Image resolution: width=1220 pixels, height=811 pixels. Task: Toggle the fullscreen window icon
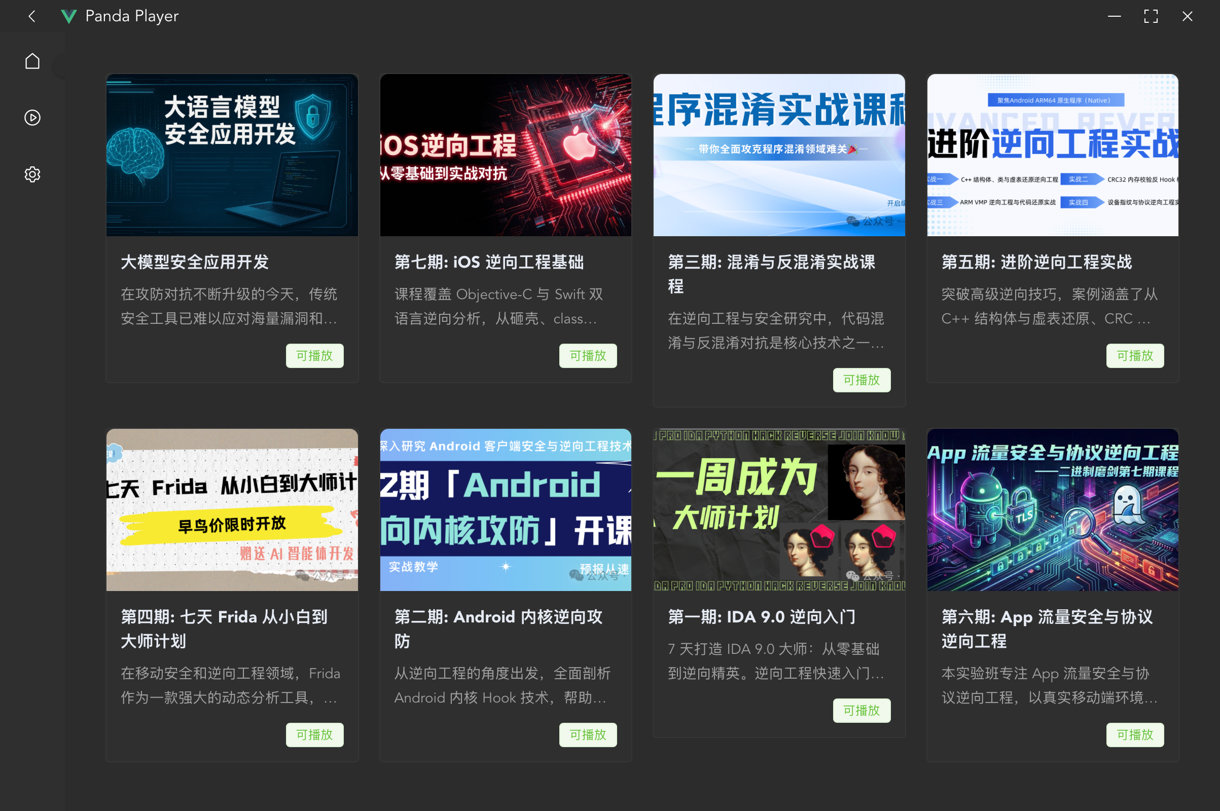pos(1151,16)
